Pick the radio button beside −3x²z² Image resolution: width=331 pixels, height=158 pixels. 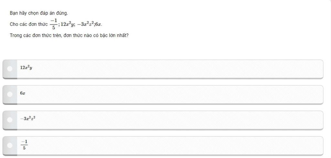click(x=10, y=120)
